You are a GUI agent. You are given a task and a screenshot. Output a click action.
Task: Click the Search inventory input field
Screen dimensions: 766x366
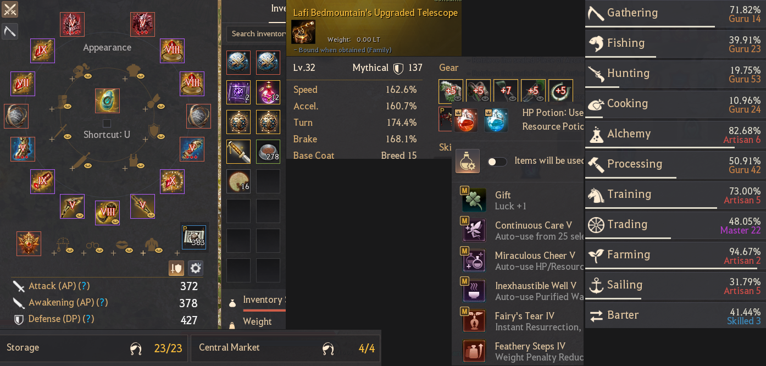(257, 34)
